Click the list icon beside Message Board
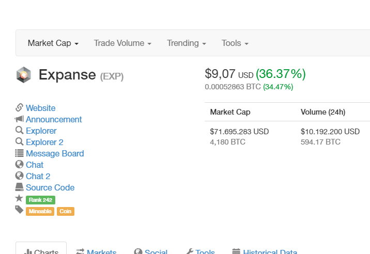Image resolution: width=370 pixels, height=254 pixels. (x=20, y=153)
